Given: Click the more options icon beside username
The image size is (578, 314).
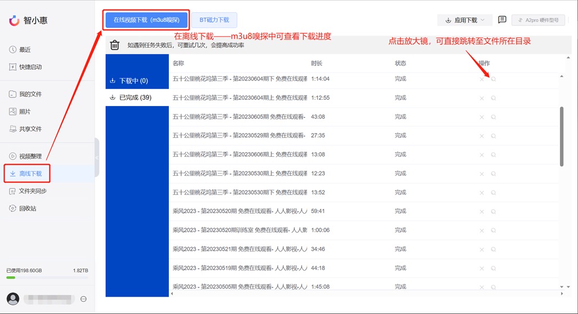Looking at the screenshot, I should pos(83,299).
